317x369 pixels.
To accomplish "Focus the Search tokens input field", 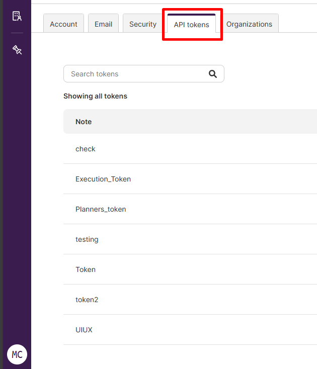I will point(136,74).
